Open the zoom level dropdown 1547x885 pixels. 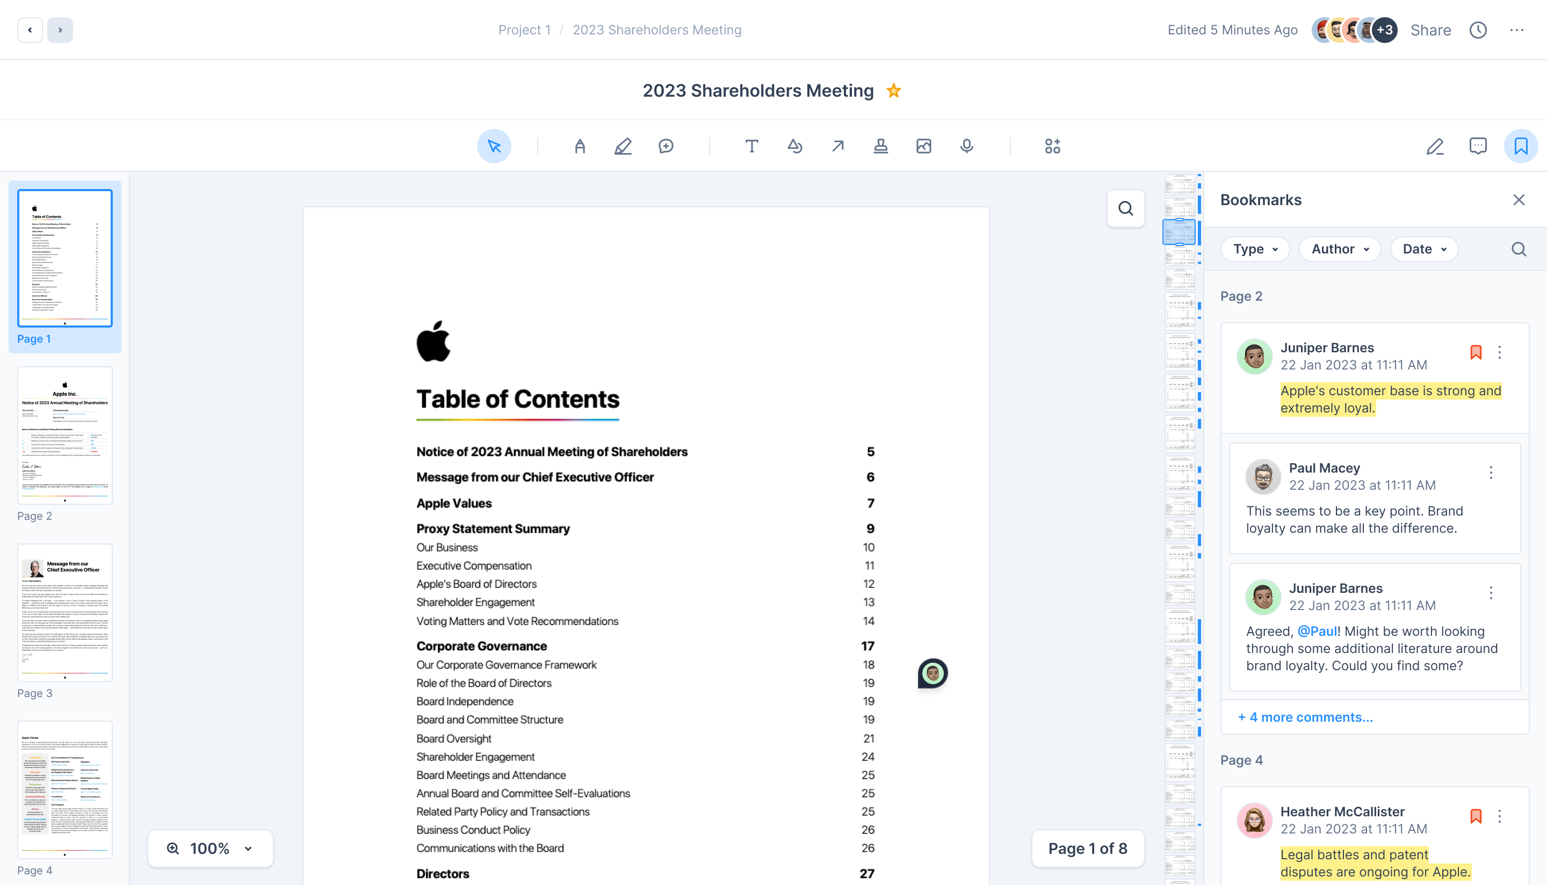(209, 848)
